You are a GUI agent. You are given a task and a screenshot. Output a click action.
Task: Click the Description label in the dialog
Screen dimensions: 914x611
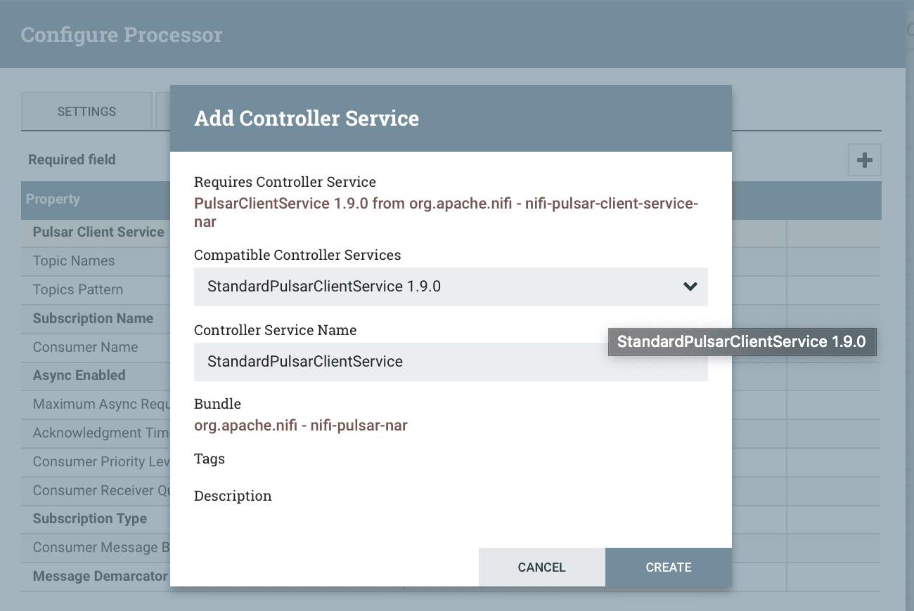click(x=233, y=497)
